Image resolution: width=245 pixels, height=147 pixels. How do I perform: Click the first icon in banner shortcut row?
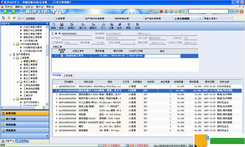tap(151, 11)
